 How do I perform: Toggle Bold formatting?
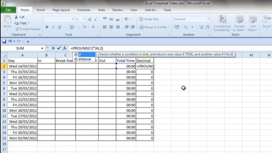[47, 27]
